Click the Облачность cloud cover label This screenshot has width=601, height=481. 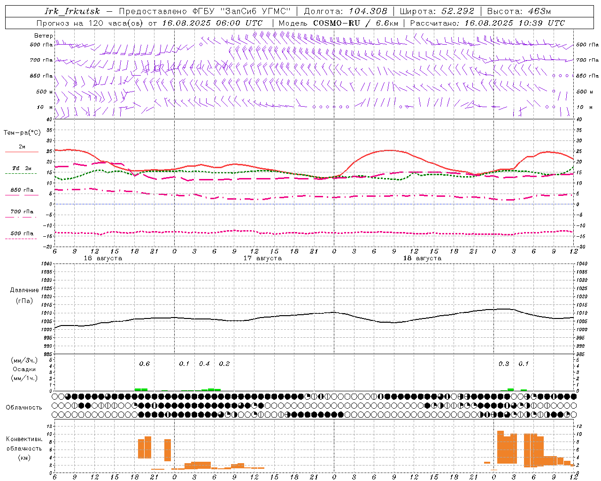pos(24,407)
